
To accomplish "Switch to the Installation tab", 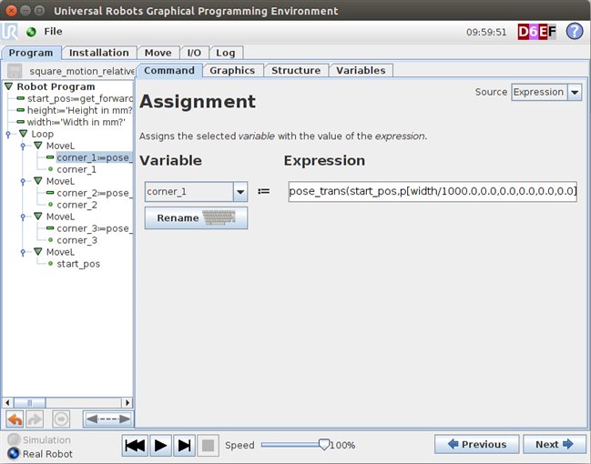I will (x=100, y=53).
